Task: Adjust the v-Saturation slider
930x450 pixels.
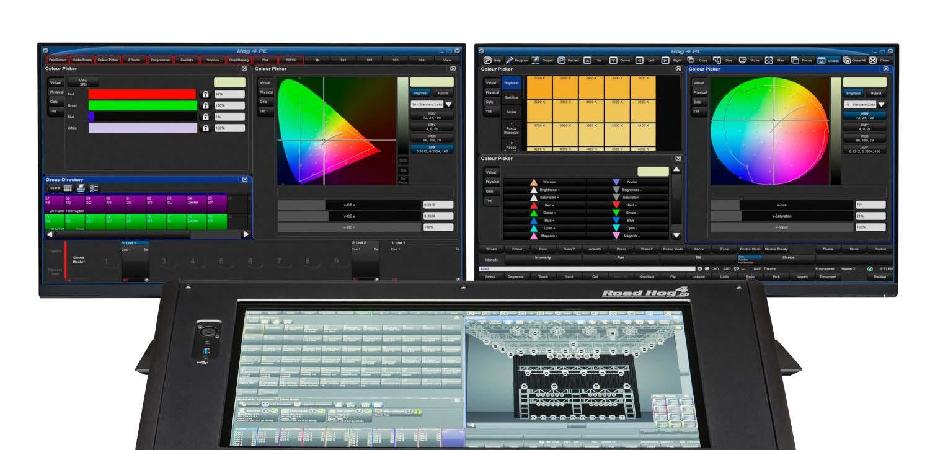Action: tap(783, 216)
